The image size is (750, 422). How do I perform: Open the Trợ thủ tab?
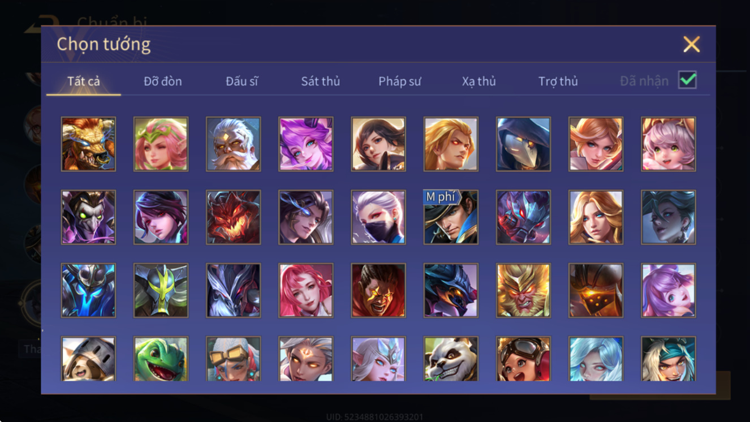point(558,81)
